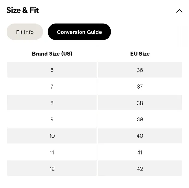Select EU size 42 cell
The image size is (189, 188).
click(x=140, y=168)
